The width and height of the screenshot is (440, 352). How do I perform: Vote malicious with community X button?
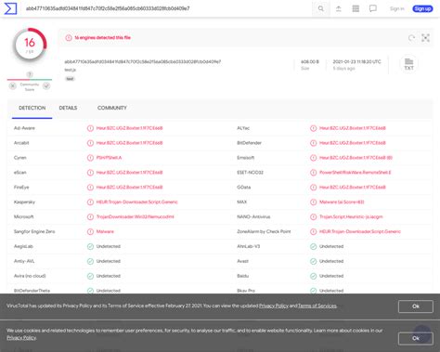click(x=13, y=86)
